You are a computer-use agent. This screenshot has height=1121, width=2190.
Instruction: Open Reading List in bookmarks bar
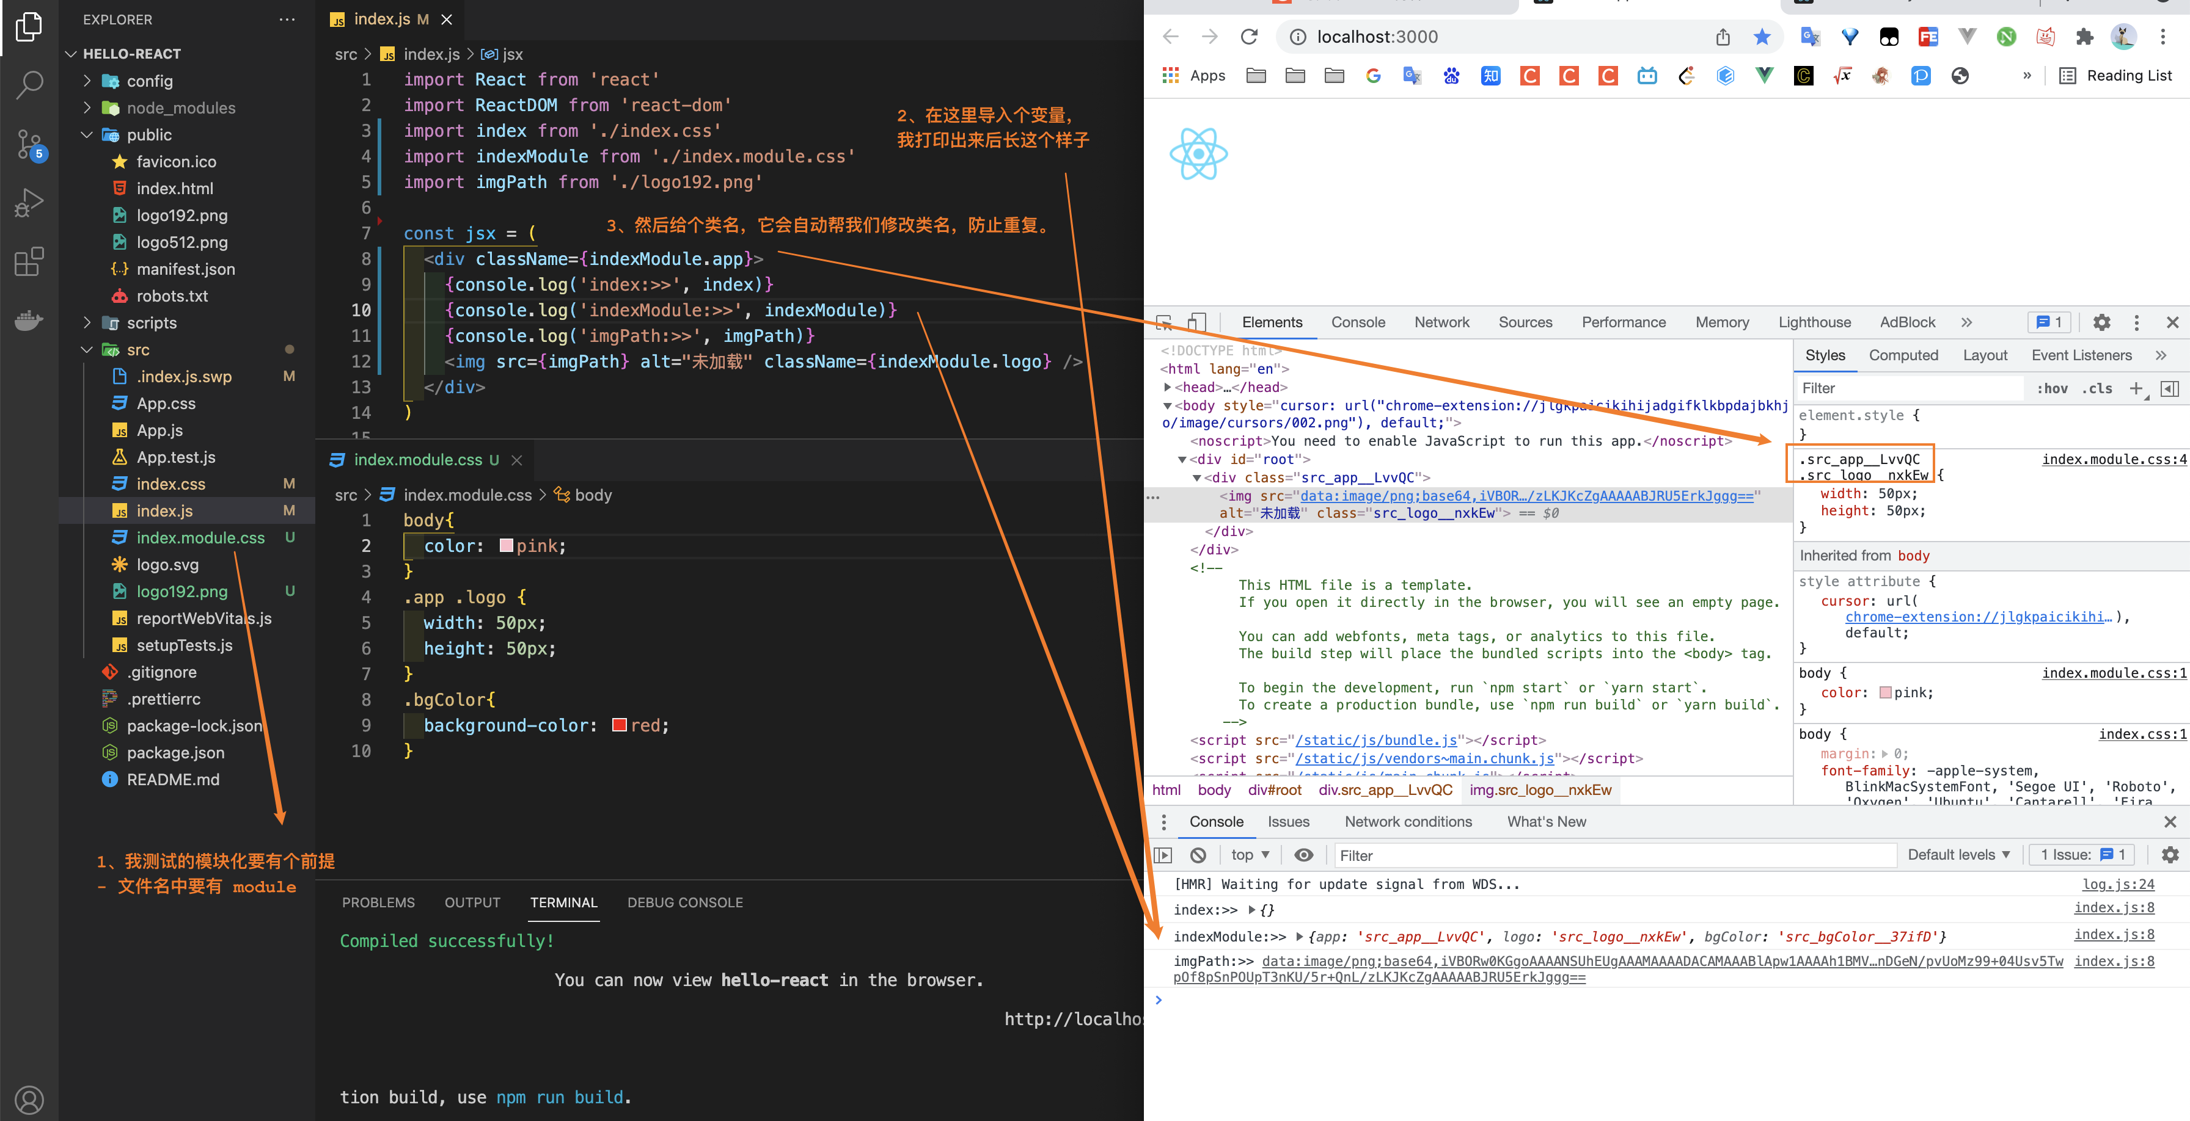(x=2116, y=76)
